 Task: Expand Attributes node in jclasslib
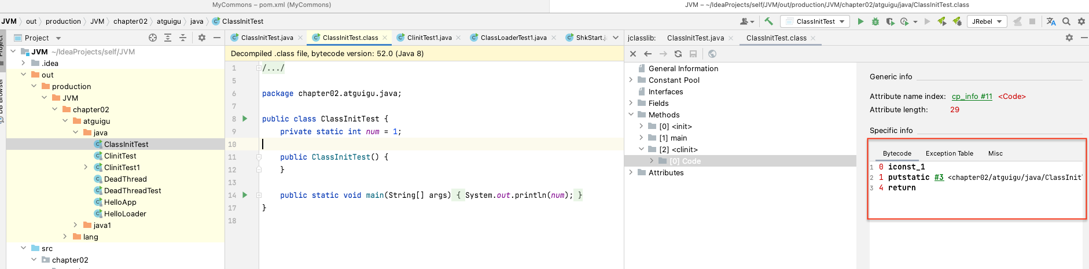[x=631, y=172]
